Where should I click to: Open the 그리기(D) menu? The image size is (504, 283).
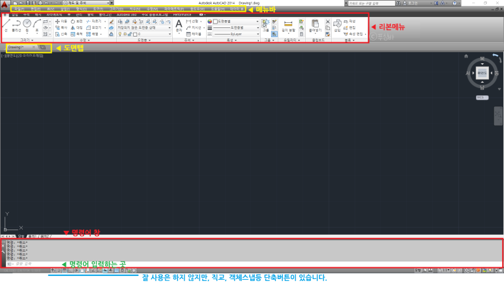[x=116, y=9]
